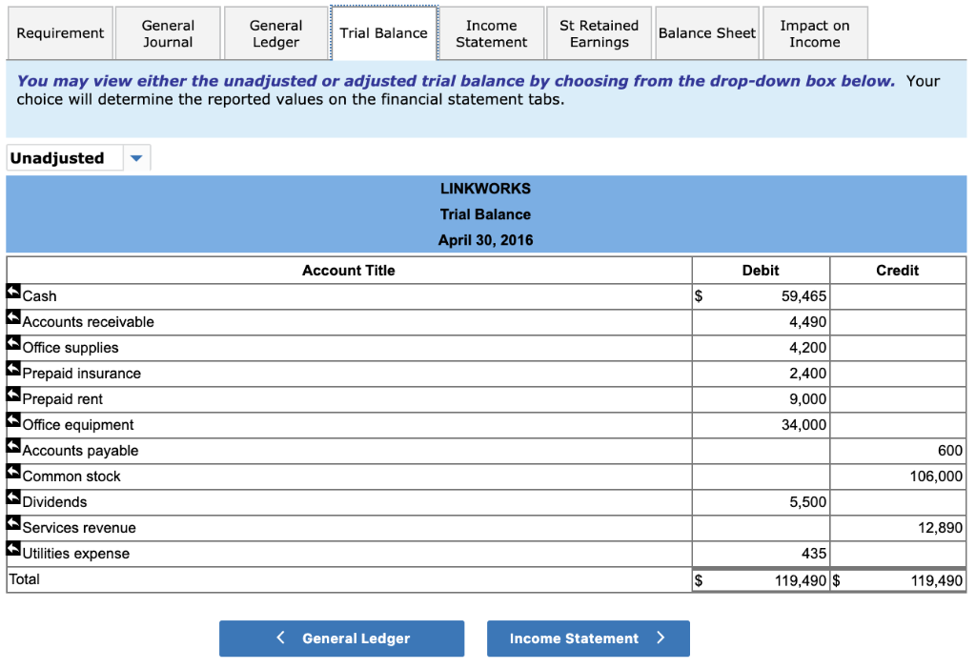Screen dimensions: 976x669
Task: Click the arrow icon beside Services revenue
Action: pos(14,524)
